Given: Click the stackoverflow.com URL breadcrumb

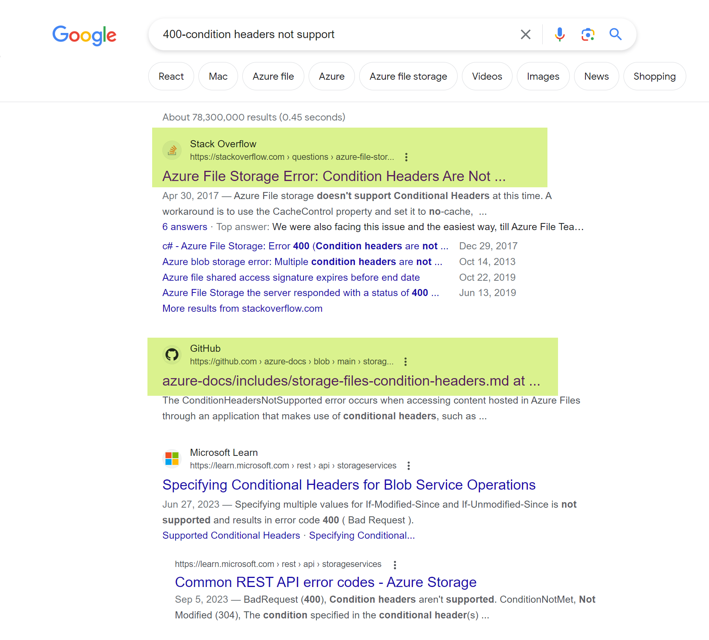Looking at the screenshot, I should [292, 157].
